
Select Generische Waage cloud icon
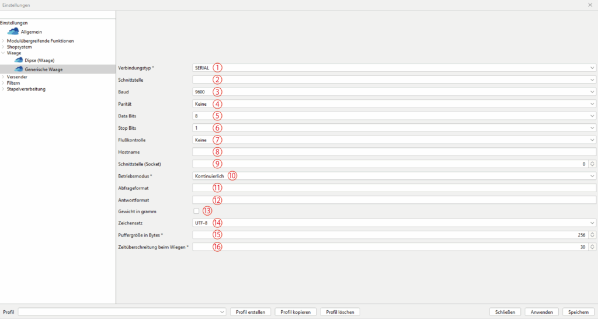(x=19, y=69)
